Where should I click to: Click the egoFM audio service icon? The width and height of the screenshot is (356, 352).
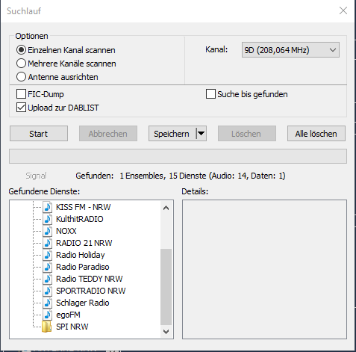point(47,315)
